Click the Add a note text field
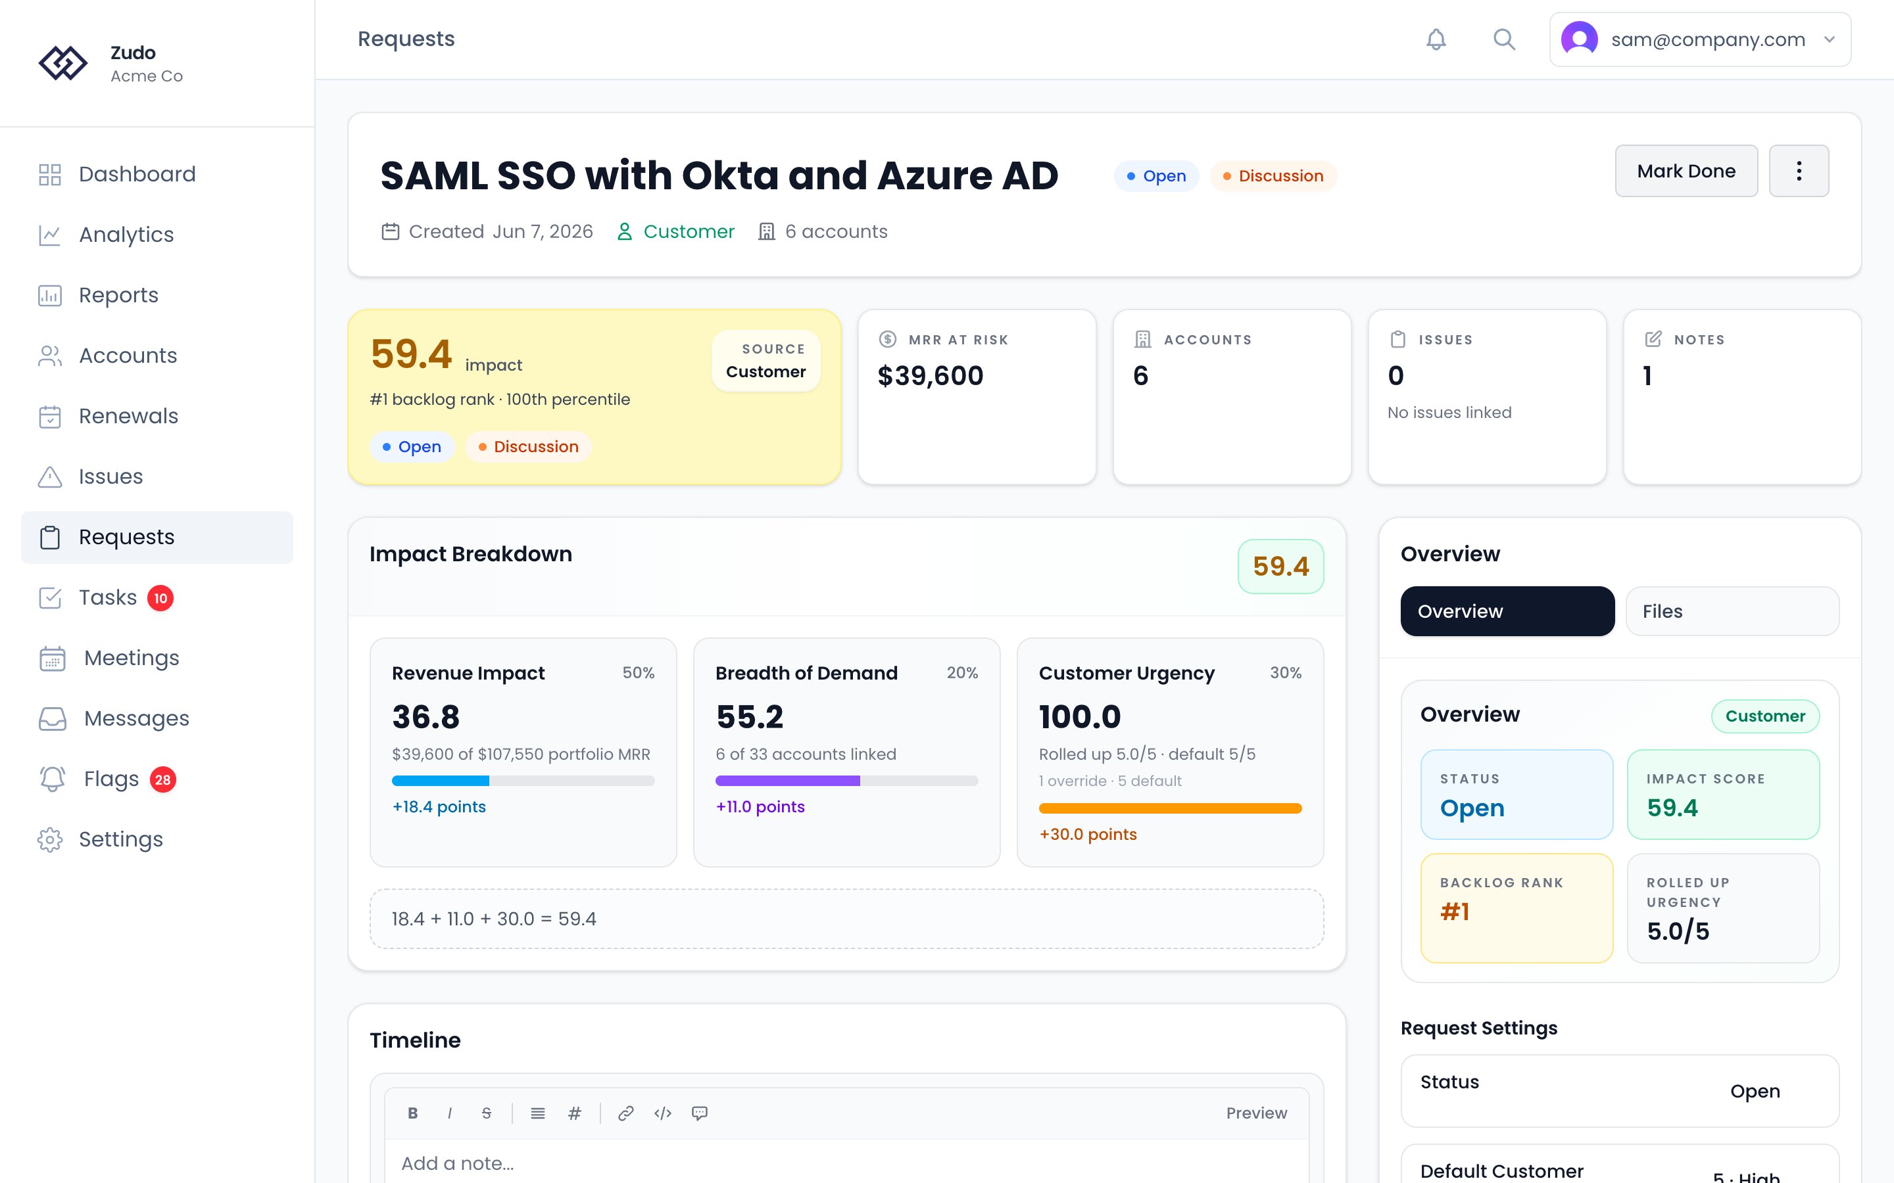 [x=846, y=1163]
